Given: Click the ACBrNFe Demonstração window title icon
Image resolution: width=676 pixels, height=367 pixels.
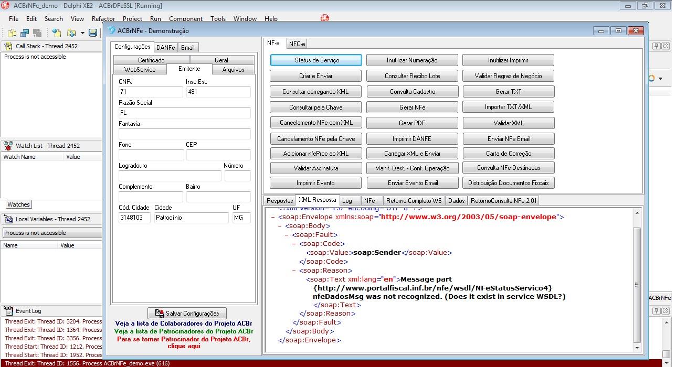Looking at the screenshot, I should point(111,30).
